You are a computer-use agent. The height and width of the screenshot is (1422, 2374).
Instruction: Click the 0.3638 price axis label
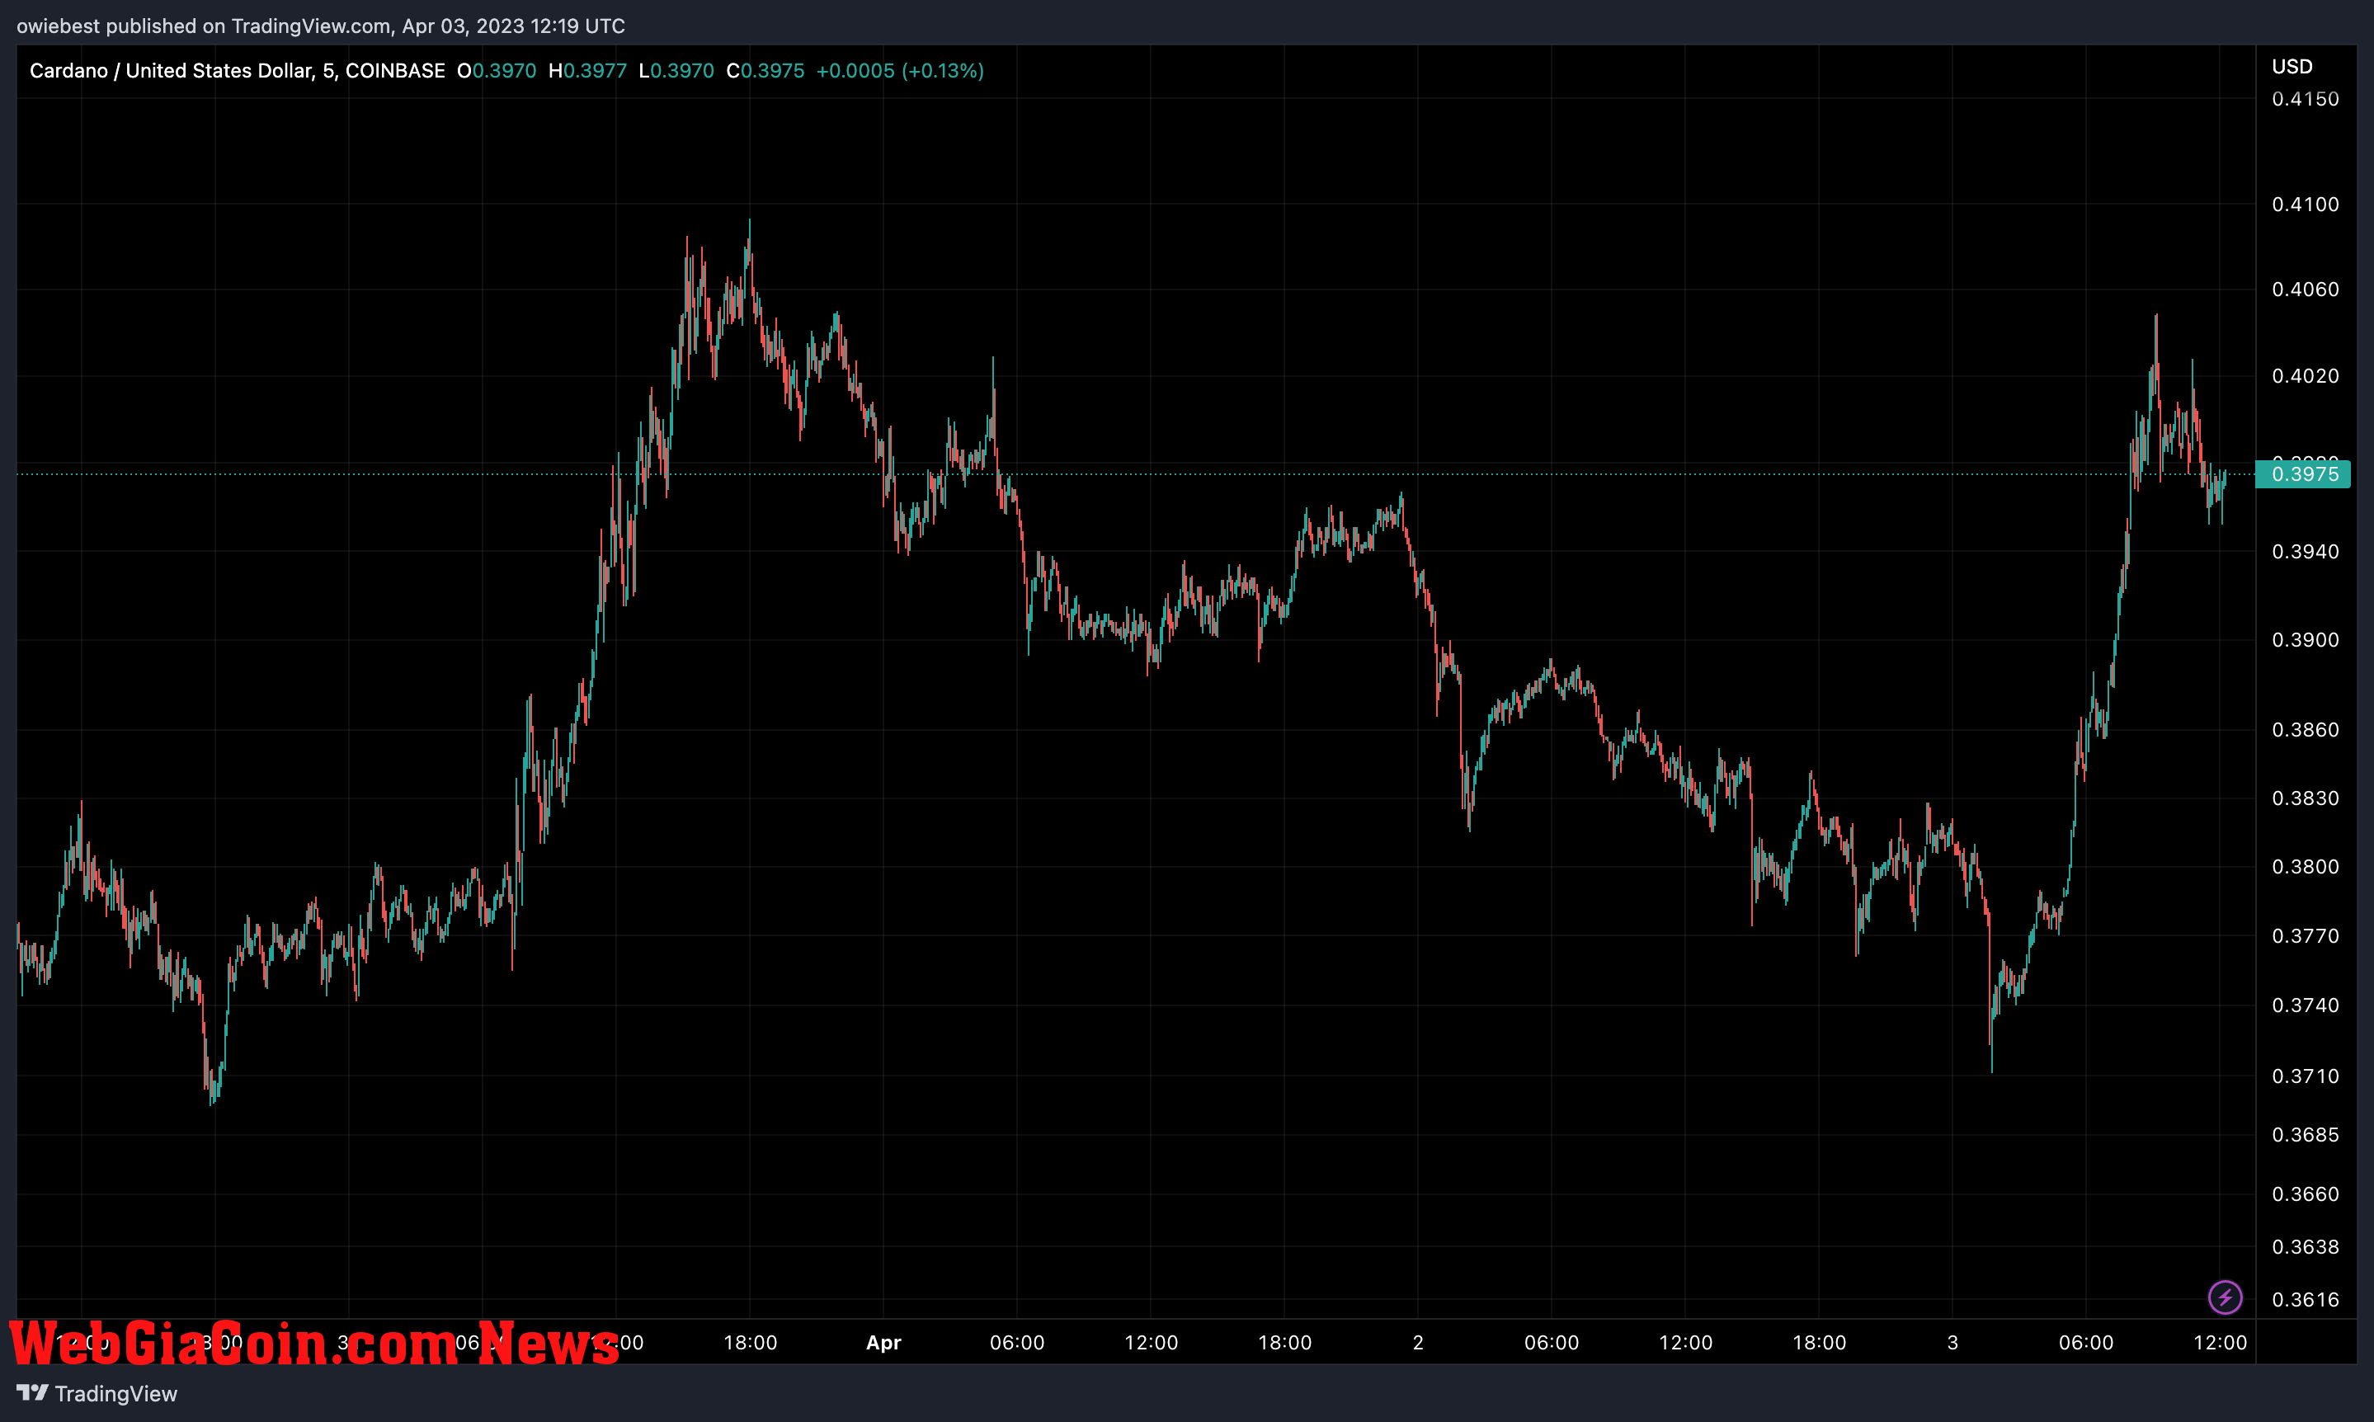click(x=2305, y=1246)
